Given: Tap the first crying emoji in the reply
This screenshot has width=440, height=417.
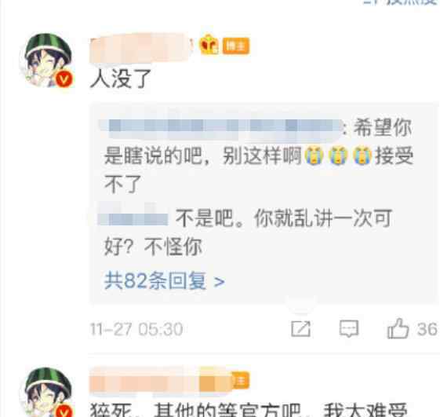Looking at the screenshot, I should point(314,155).
